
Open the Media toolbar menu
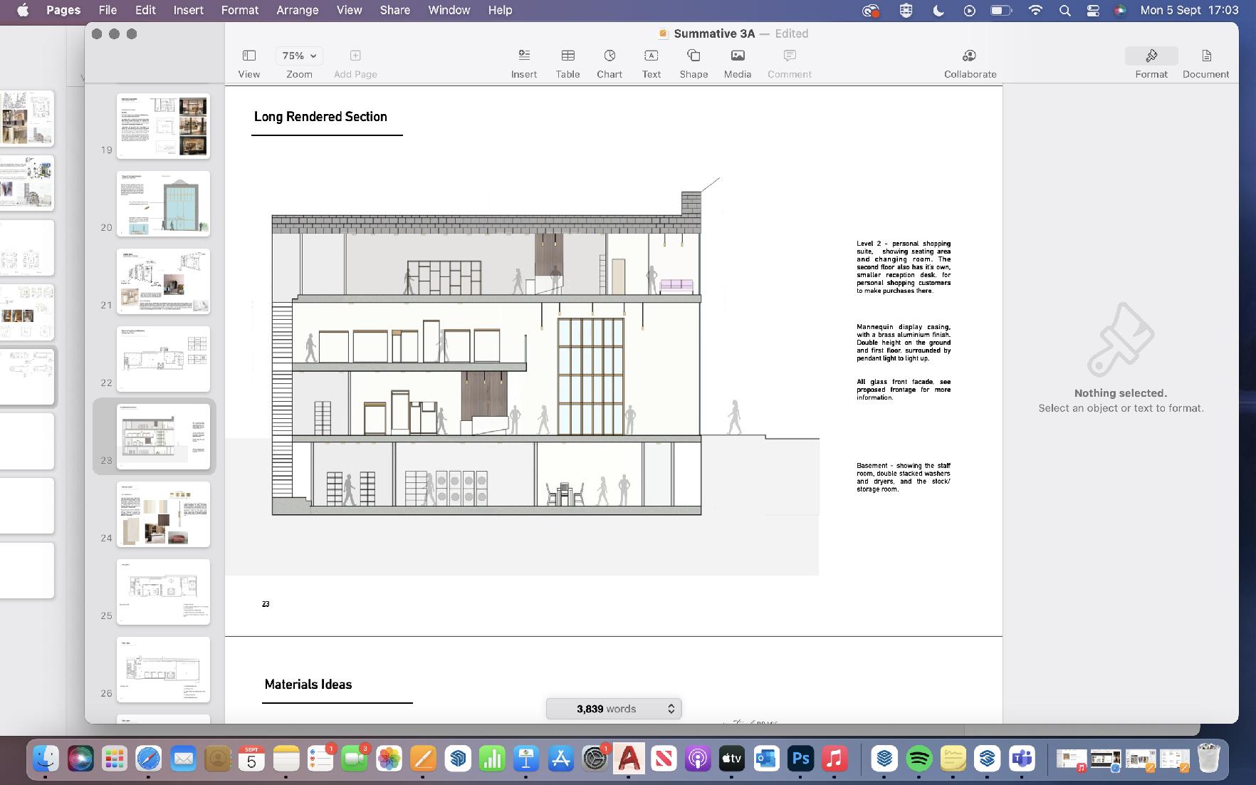[x=737, y=63]
